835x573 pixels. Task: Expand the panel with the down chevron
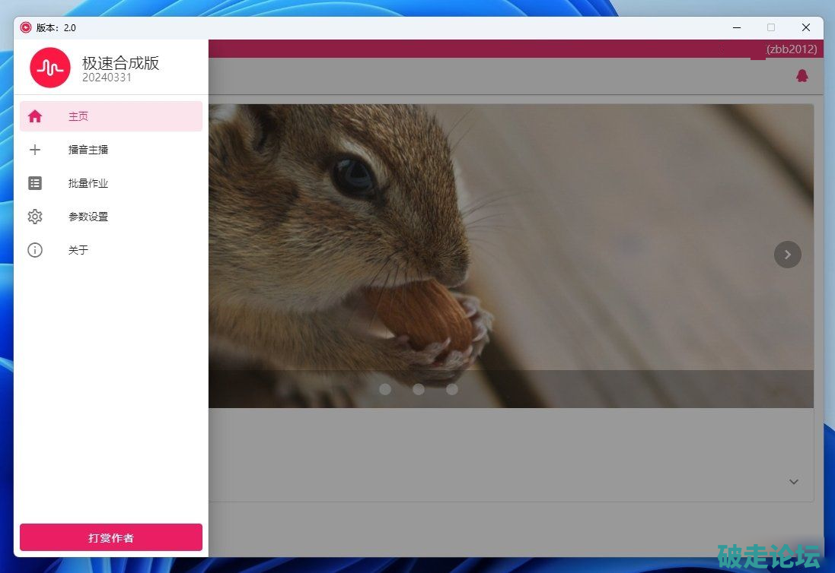794,482
